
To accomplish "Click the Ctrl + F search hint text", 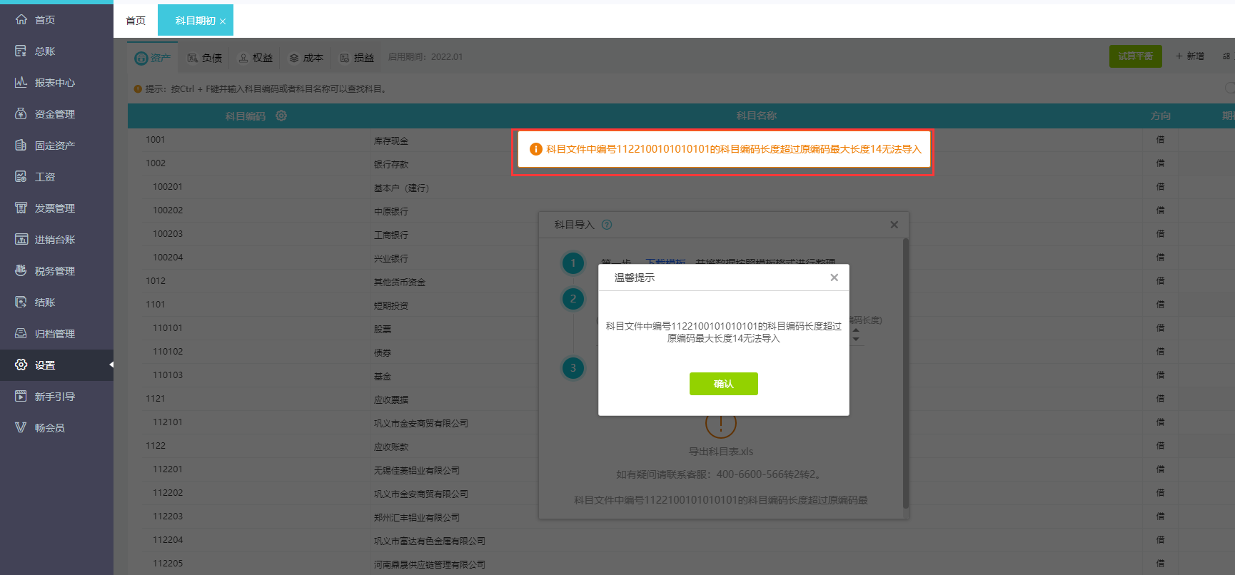I will 266,89.
